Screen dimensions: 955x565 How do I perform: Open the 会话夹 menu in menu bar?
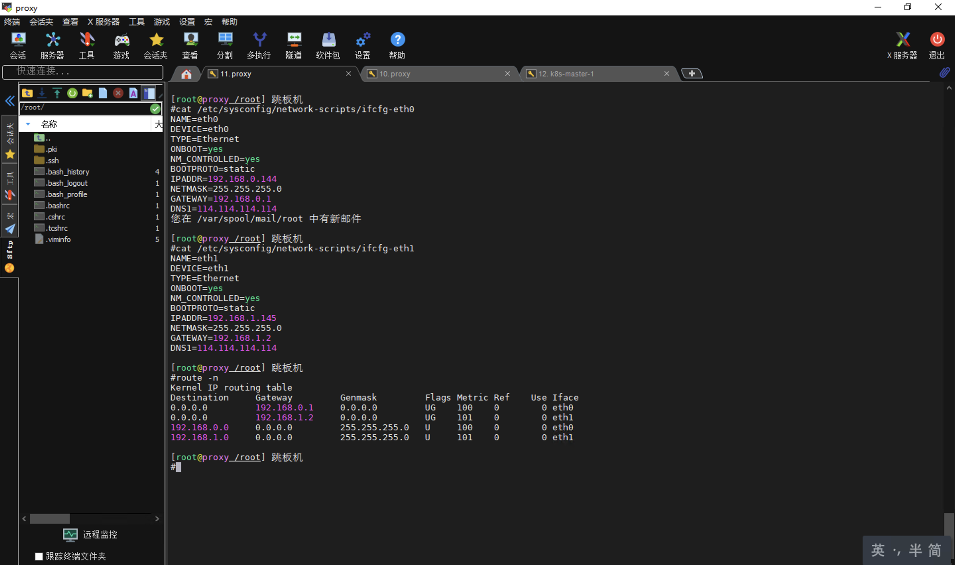coord(41,22)
